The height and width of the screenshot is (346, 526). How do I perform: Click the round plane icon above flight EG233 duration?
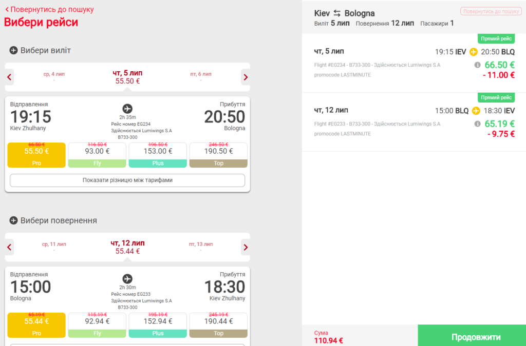[127, 279]
